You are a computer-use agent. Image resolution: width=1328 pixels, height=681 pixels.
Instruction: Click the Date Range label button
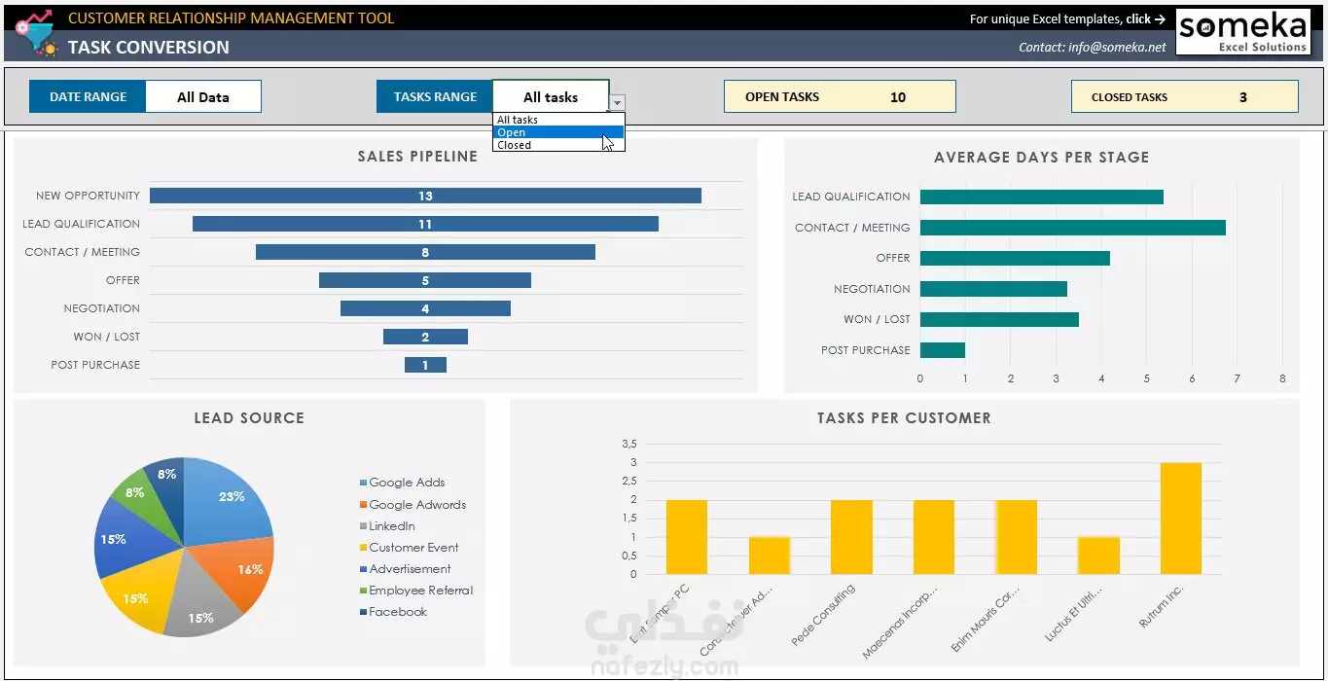[x=88, y=96]
